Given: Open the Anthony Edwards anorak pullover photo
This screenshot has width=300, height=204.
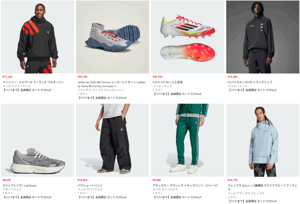Looking at the screenshot, I should click(37, 37).
